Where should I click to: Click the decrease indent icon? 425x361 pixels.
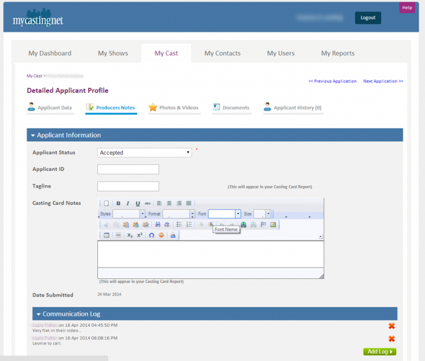click(200, 224)
